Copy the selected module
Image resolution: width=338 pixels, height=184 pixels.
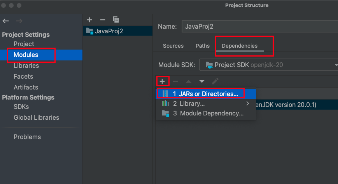coord(116,20)
